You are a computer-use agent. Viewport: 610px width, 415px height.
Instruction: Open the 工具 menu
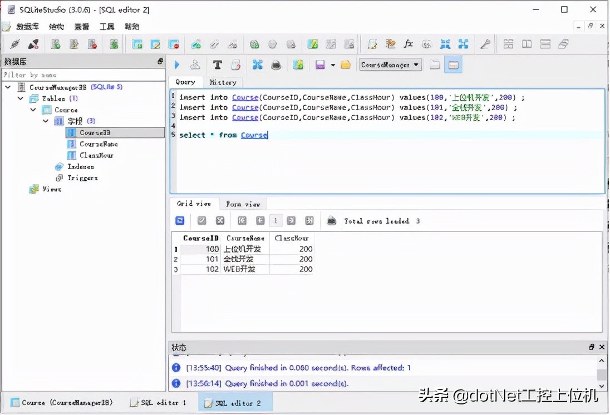click(x=106, y=26)
